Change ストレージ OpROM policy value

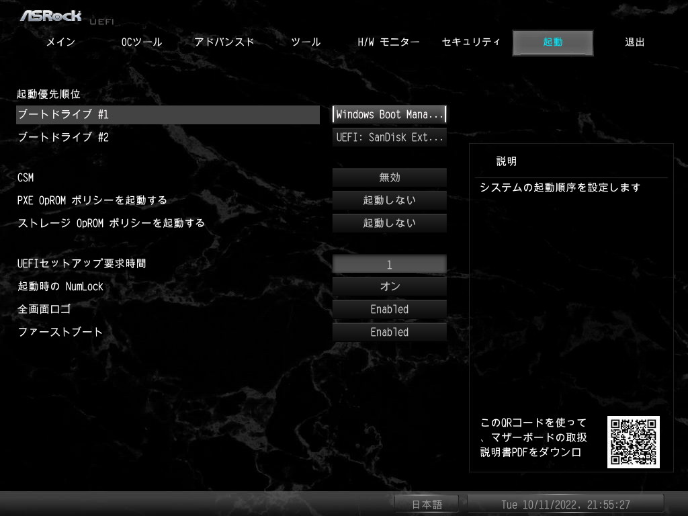(x=389, y=223)
